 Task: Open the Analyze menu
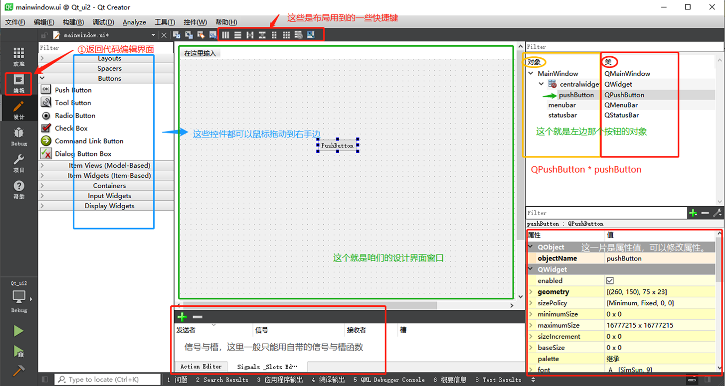point(135,22)
